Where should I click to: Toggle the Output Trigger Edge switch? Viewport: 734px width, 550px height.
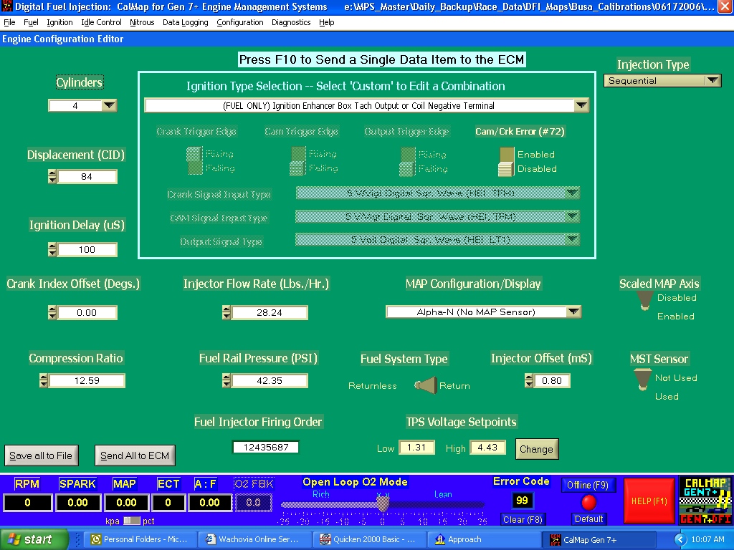[407, 161]
